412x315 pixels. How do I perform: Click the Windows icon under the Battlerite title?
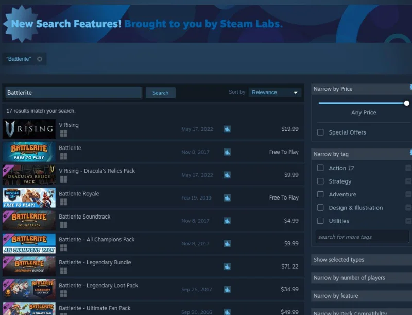pyautogui.click(x=63, y=156)
